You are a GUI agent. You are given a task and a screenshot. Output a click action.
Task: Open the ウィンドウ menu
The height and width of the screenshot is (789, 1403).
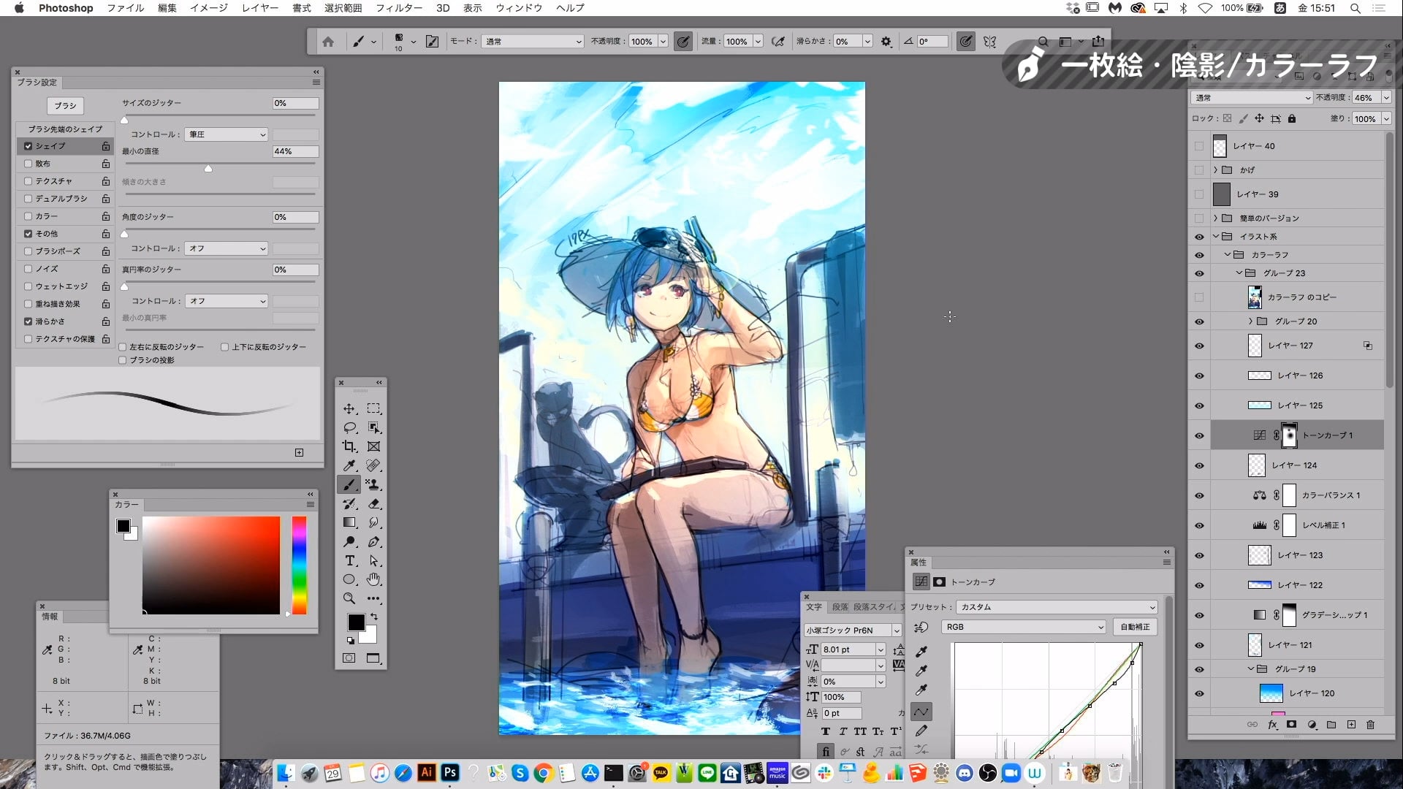(x=519, y=8)
